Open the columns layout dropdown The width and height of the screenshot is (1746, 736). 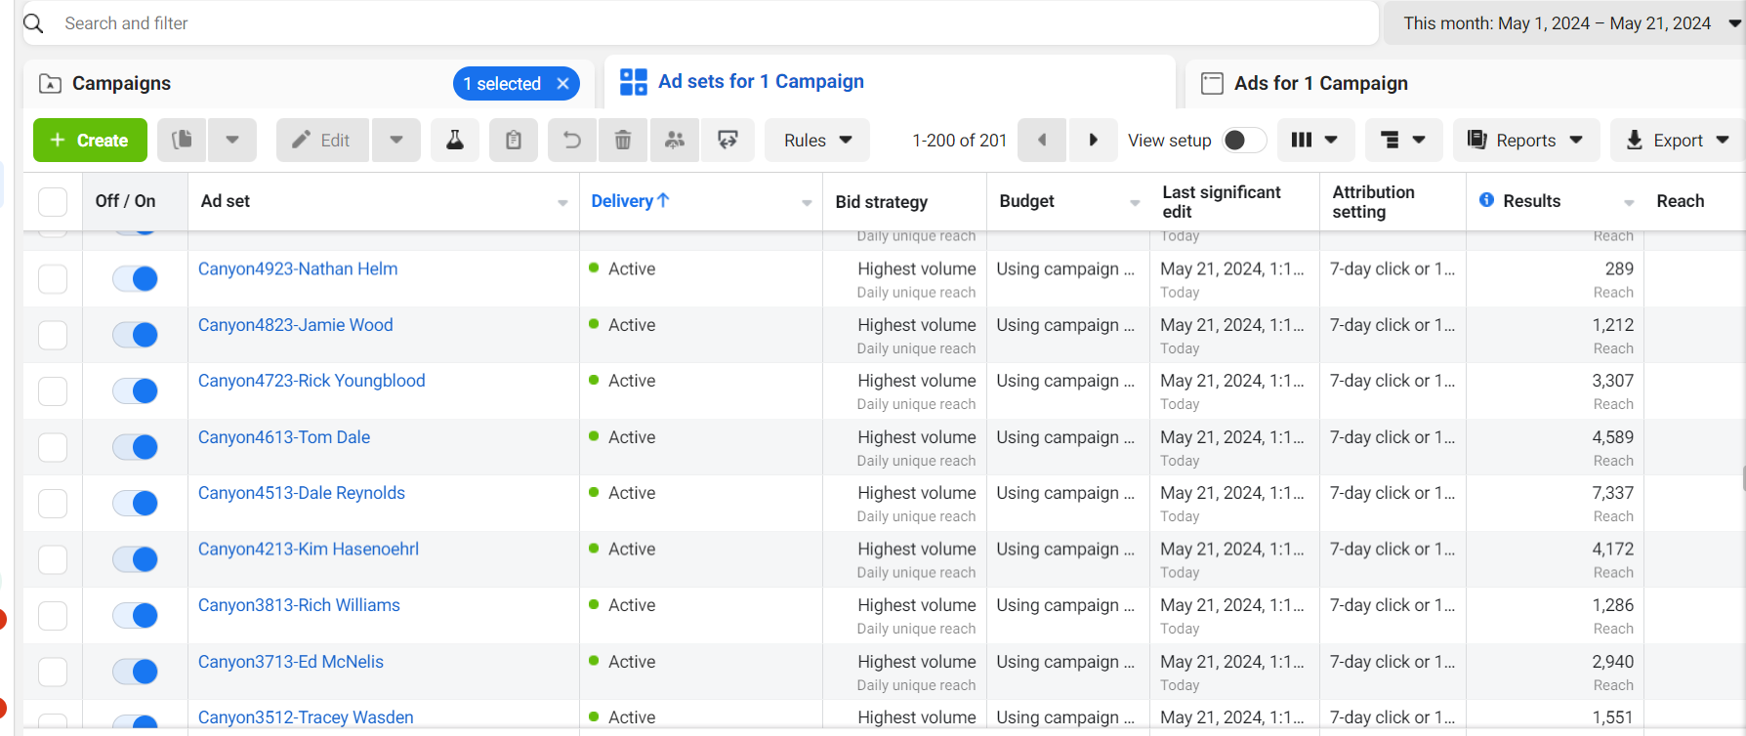tap(1314, 141)
